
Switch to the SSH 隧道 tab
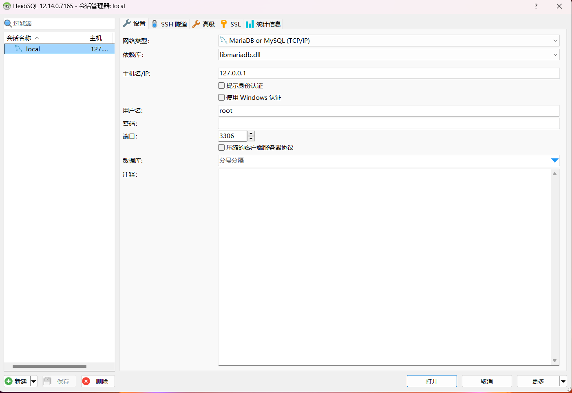169,24
